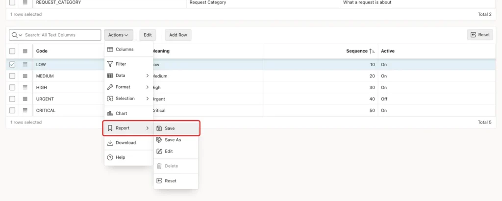Viewport: 502px width, 201px height.
Task: Choose Download from the Actions menu
Action: point(129,143)
